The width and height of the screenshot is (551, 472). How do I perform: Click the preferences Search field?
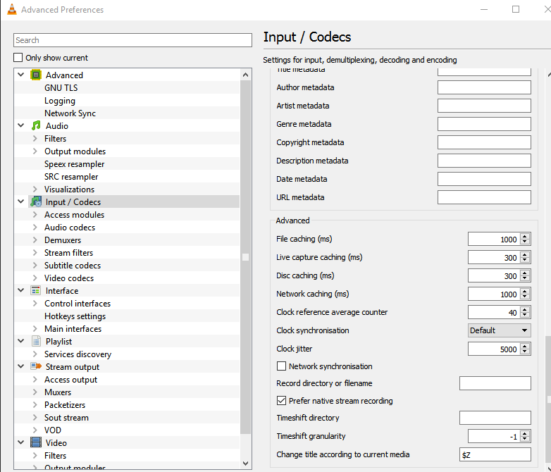click(x=132, y=40)
